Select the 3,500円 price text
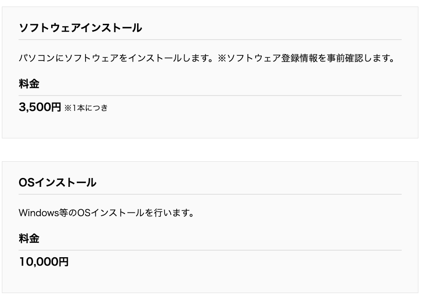 pyautogui.click(x=40, y=108)
